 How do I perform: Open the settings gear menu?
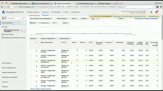pyautogui.click(x=151, y=12)
